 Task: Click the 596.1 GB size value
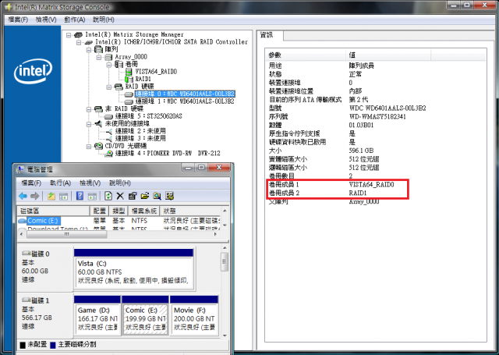361,151
